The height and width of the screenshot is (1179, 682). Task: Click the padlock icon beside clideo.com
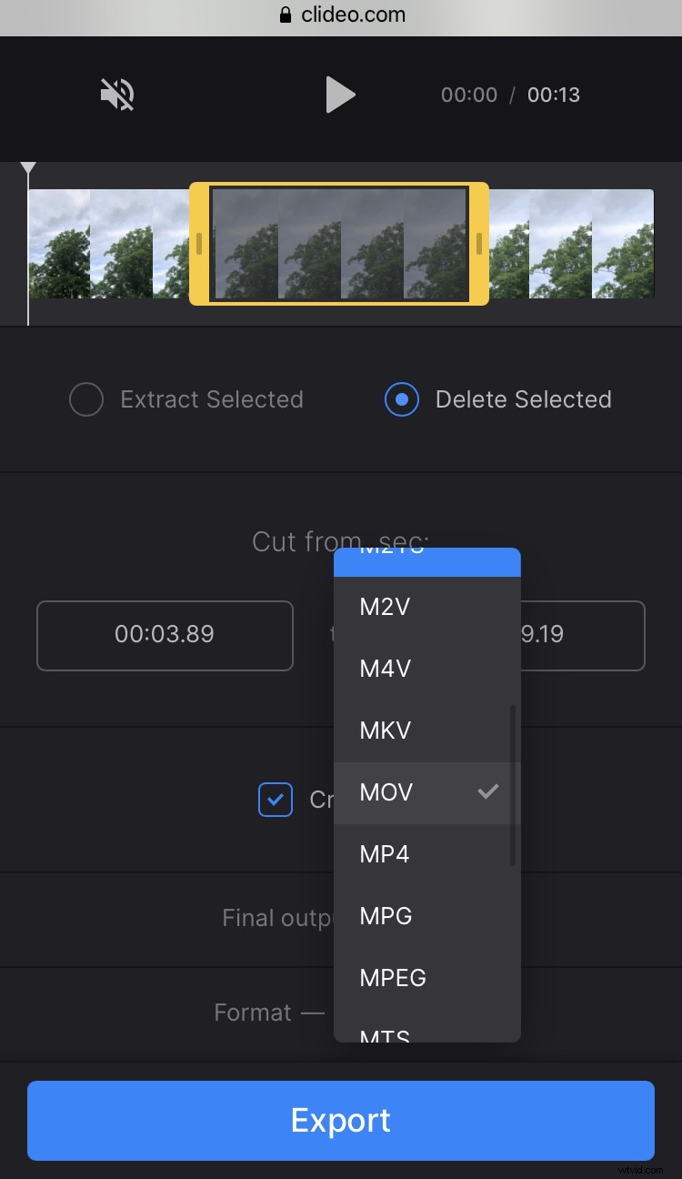(284, 15)
